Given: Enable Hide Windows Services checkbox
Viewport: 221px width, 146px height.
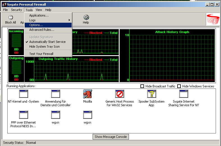Looking at the screenshot, I should click(x=179, y=86).
